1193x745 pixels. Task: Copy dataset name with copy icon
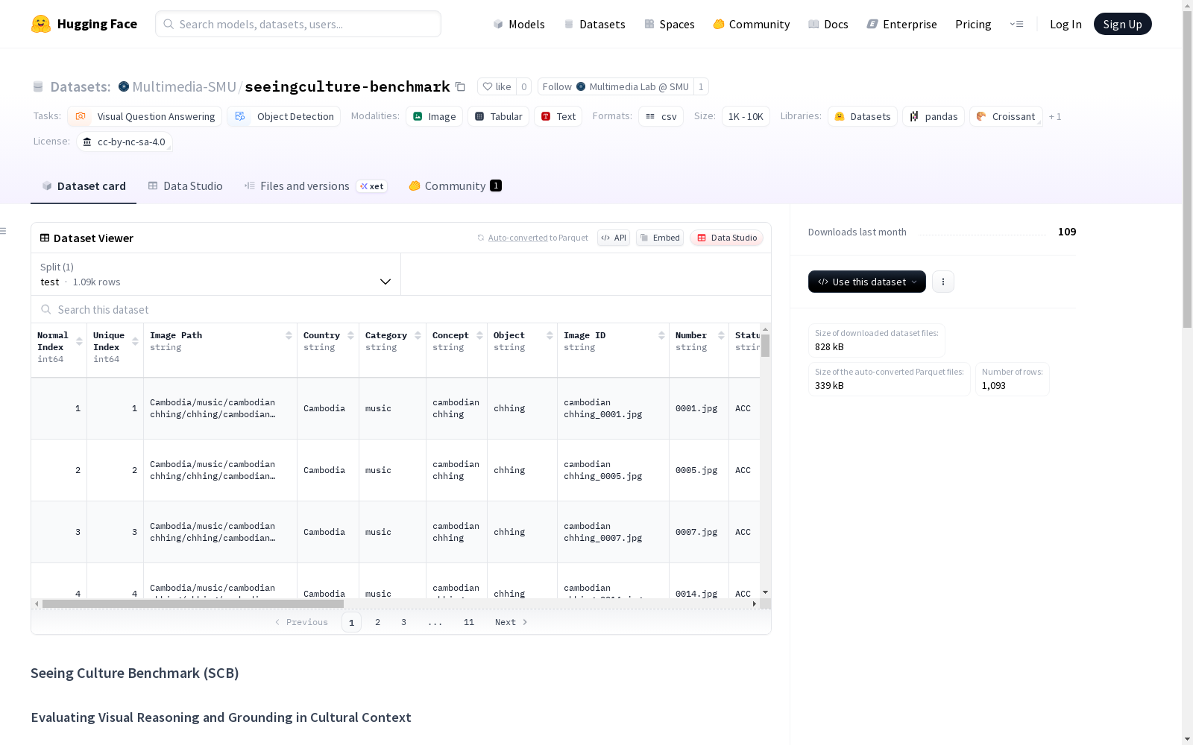460,86
